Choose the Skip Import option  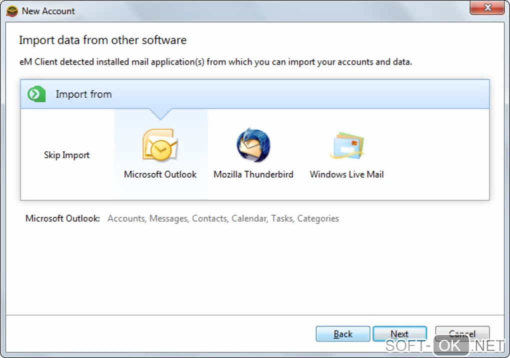point(66,155)
